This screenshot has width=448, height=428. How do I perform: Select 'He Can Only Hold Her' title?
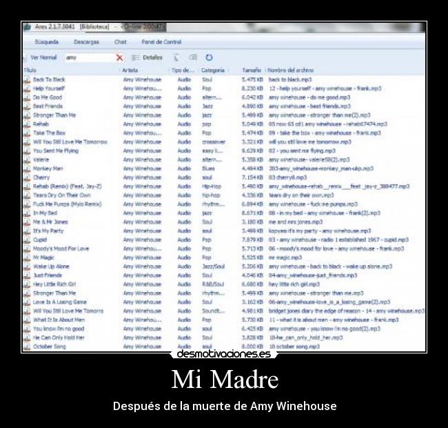59,338
